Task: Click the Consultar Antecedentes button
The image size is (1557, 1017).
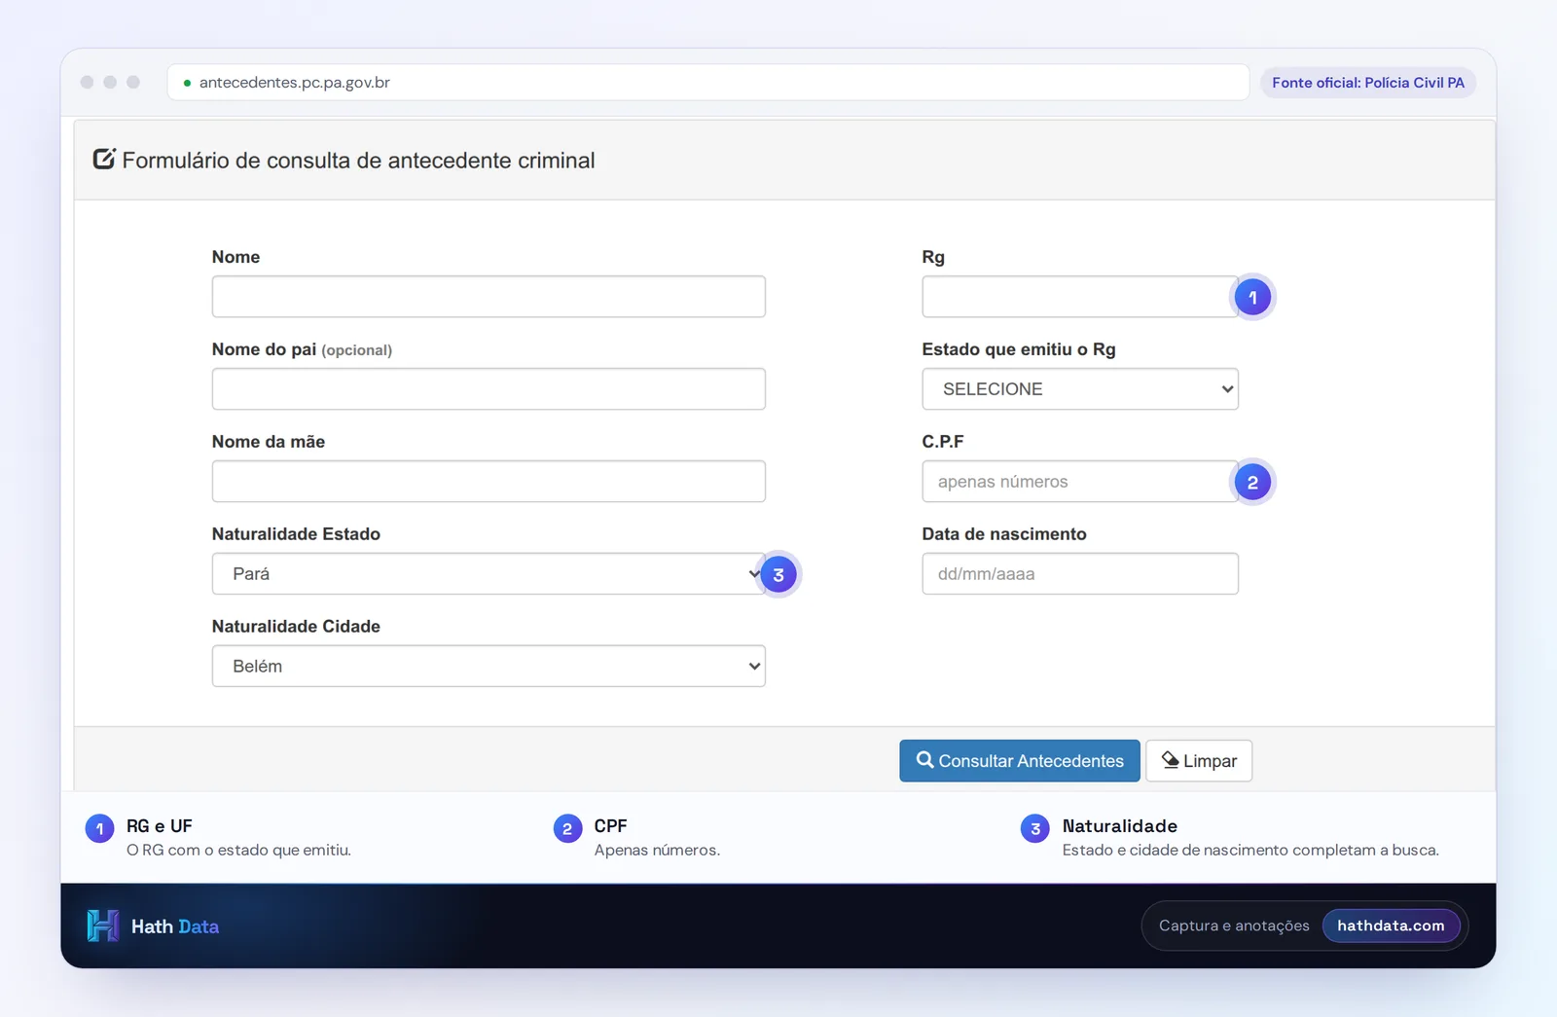Action: pos(1020,761)
